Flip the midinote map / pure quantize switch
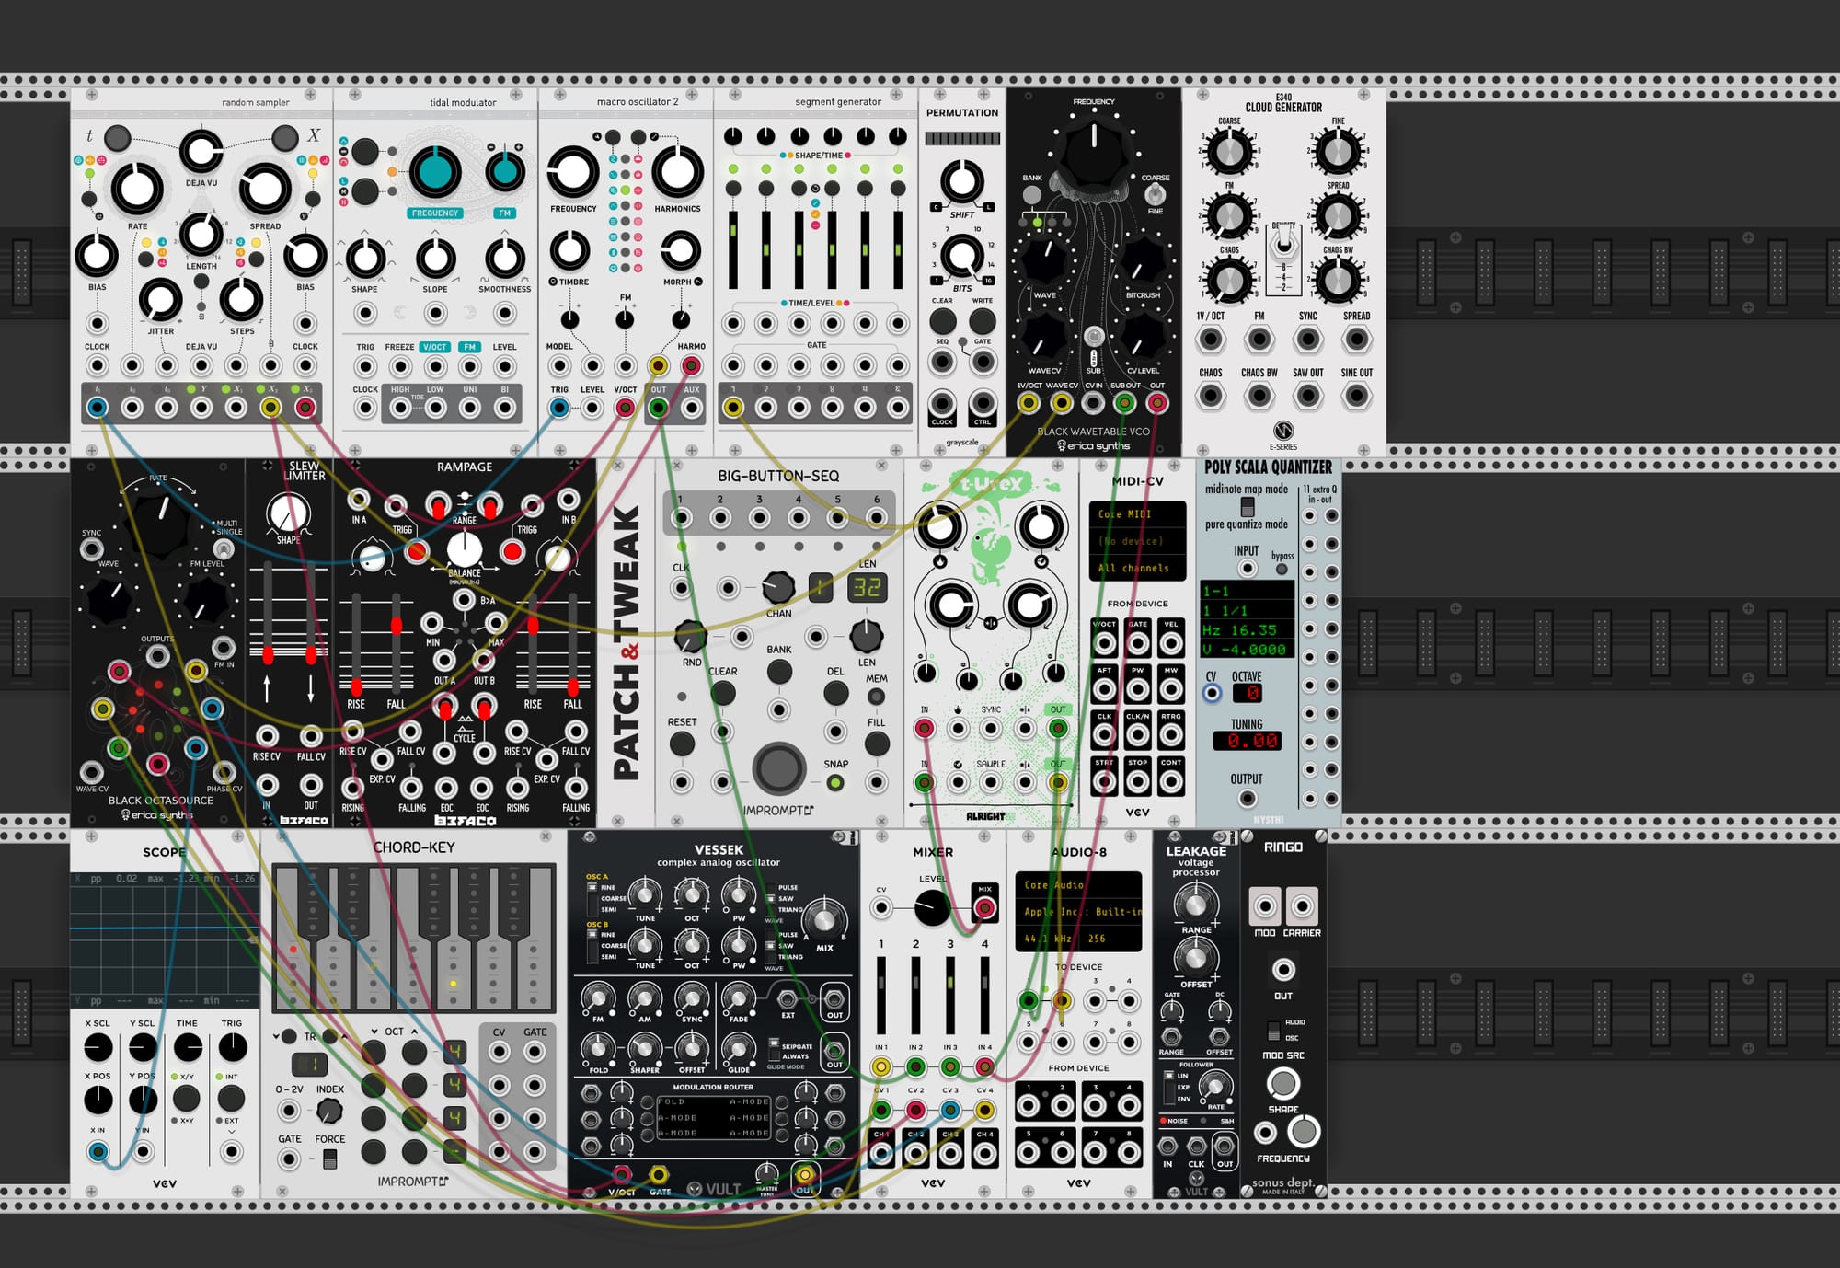Screen dimensions: 1840x1268 tap(1248, 507)
